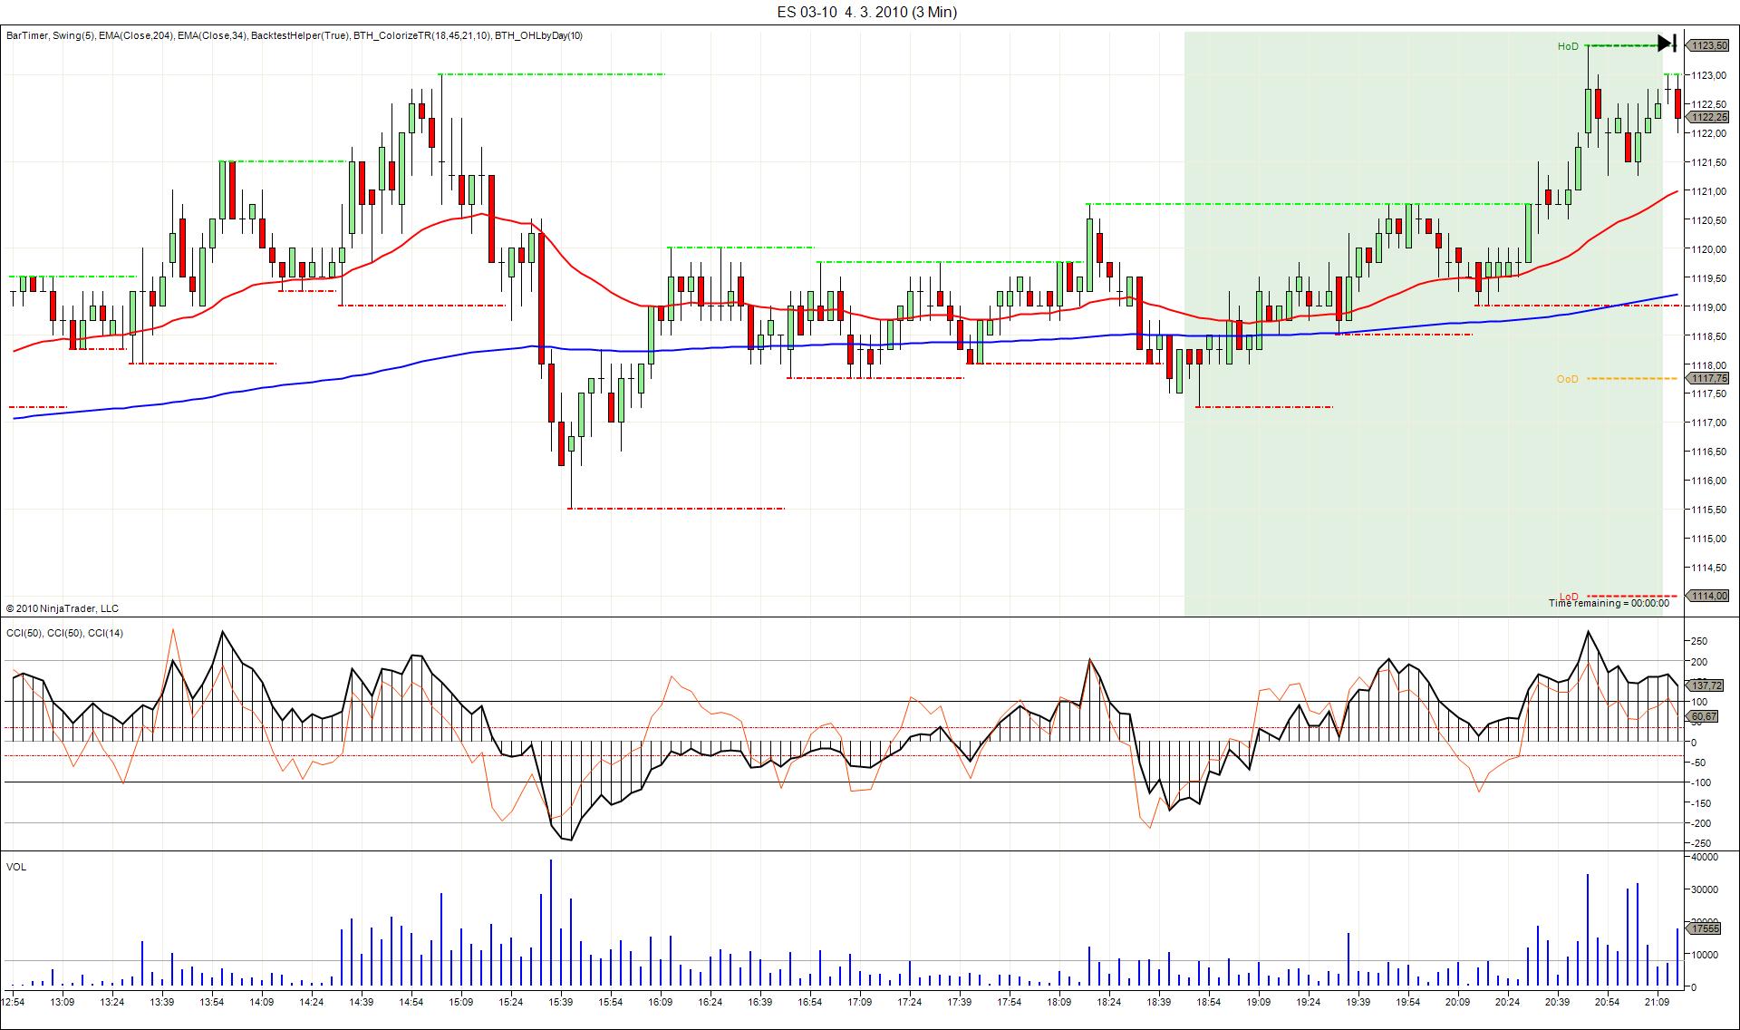Click the 1123,50 price marker tag
The image size is (1740, 1030).
[1708, 45]
